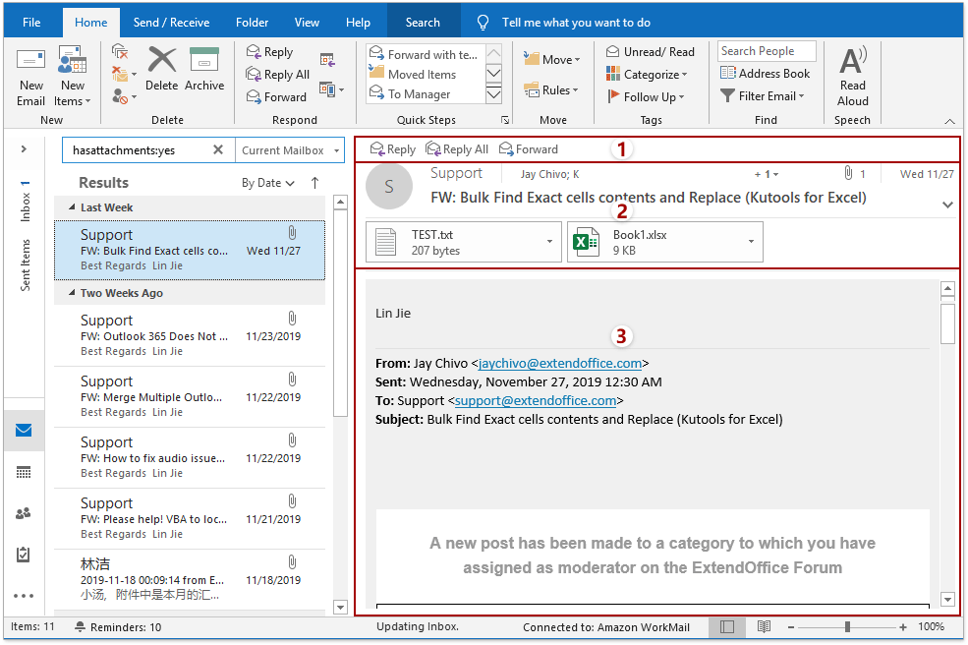968x645 pixels.
Task: Collapse the Last Week group
Action: click(73, 207)
